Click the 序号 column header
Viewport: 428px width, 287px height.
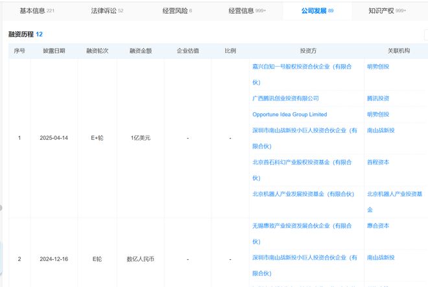click(19, 51)
